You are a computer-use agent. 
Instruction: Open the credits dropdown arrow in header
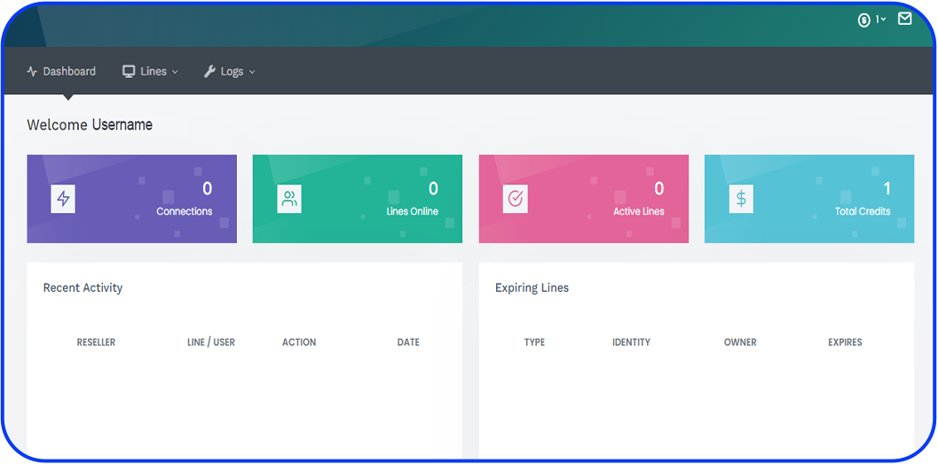click(x=882, y=20)
